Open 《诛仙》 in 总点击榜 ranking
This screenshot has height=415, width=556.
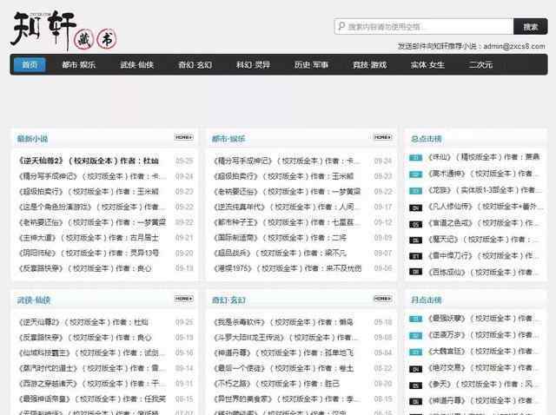pos(484,157)
